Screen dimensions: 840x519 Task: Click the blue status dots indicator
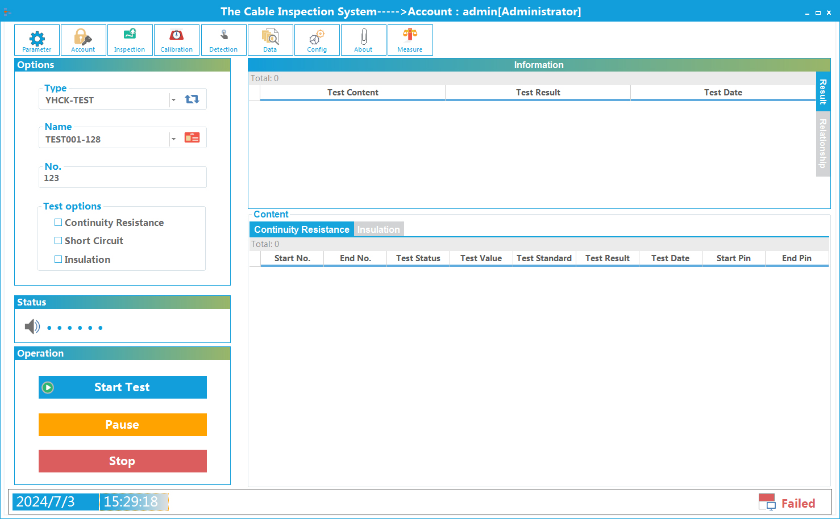point(74,328)
